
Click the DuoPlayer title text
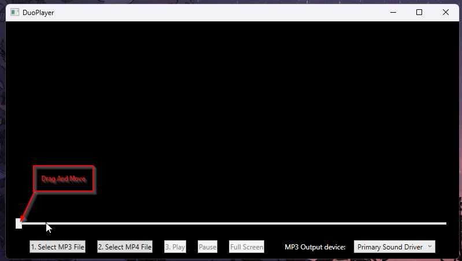[38, 13]
